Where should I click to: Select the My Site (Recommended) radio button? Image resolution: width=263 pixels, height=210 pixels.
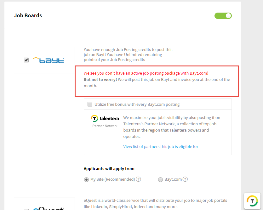click(x=86, y=180)
